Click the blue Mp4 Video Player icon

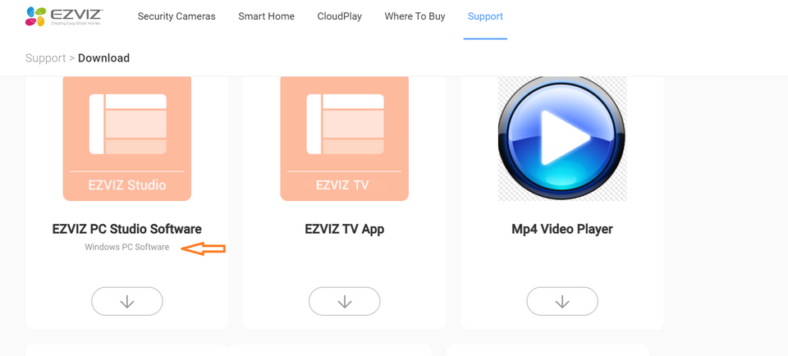[561, 139]
